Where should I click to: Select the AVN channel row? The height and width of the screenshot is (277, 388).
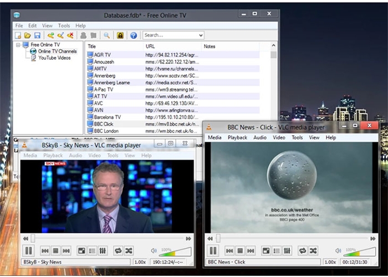click(x=173, y=110)
